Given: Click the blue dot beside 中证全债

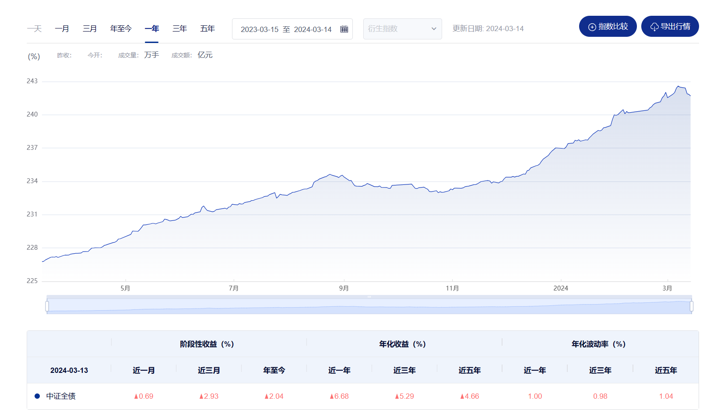Looking at the screenshot, I should (37, 396).
